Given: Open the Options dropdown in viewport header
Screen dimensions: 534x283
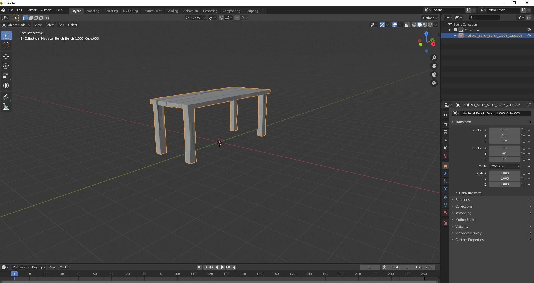Looking at the screenshot, I should click(430, 18).
